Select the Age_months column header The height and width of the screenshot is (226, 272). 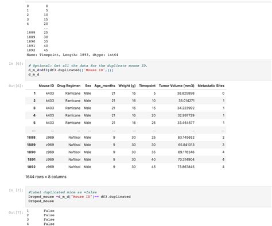(104, 85)
